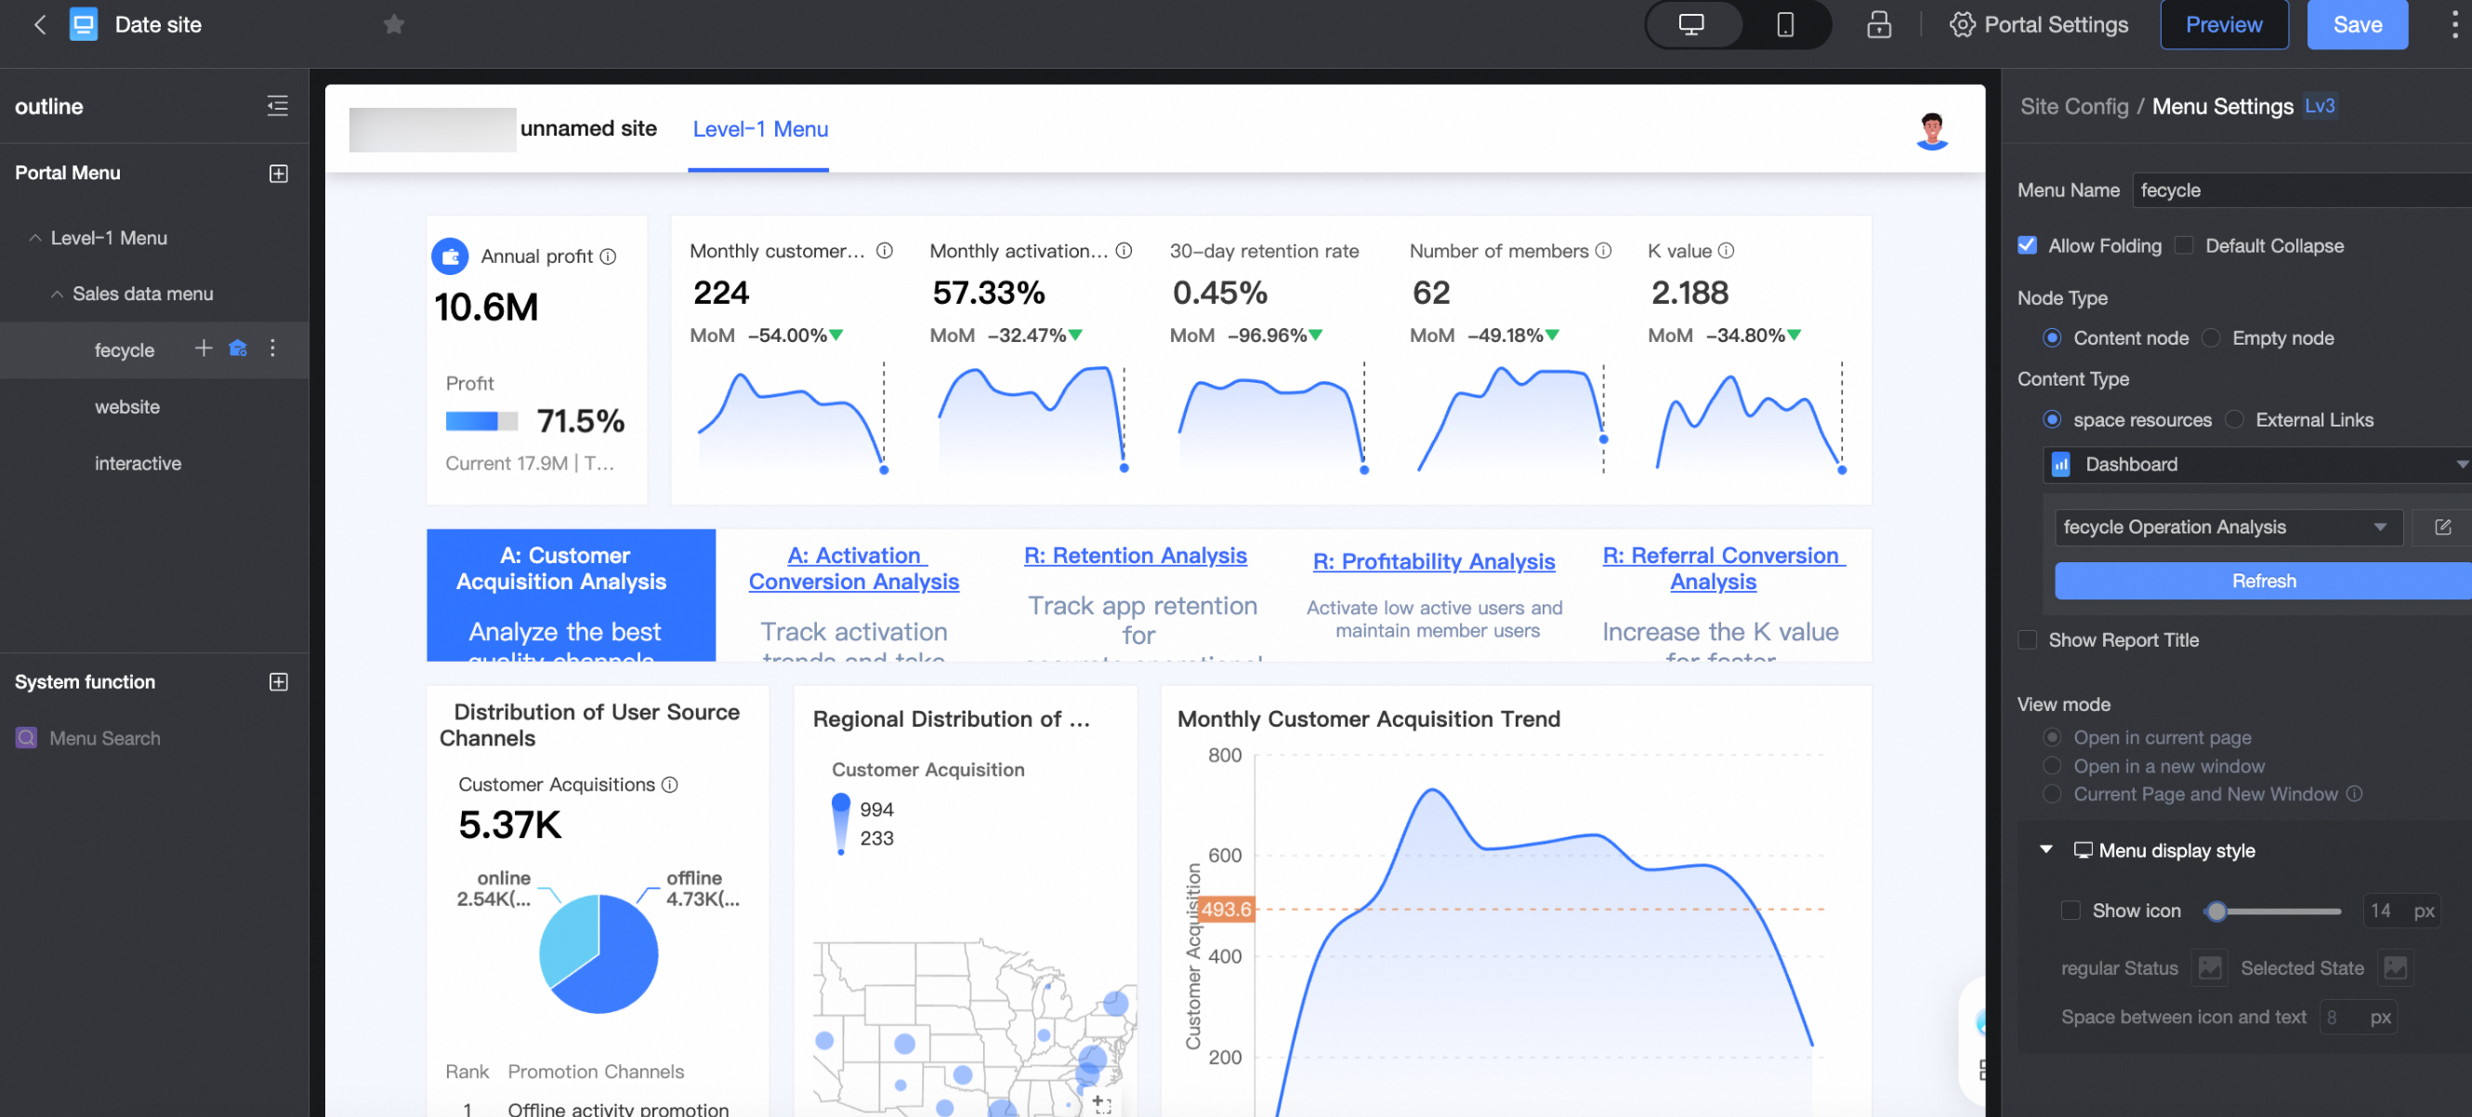Select the Level-1 Menu tab
Image resolution: width=2472 pixels, height=1117 pixels.
(x=759, y=129)
